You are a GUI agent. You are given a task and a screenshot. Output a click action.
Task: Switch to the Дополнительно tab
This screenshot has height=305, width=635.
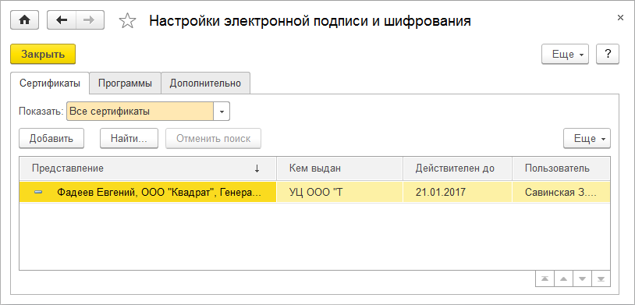pos(205,83)
